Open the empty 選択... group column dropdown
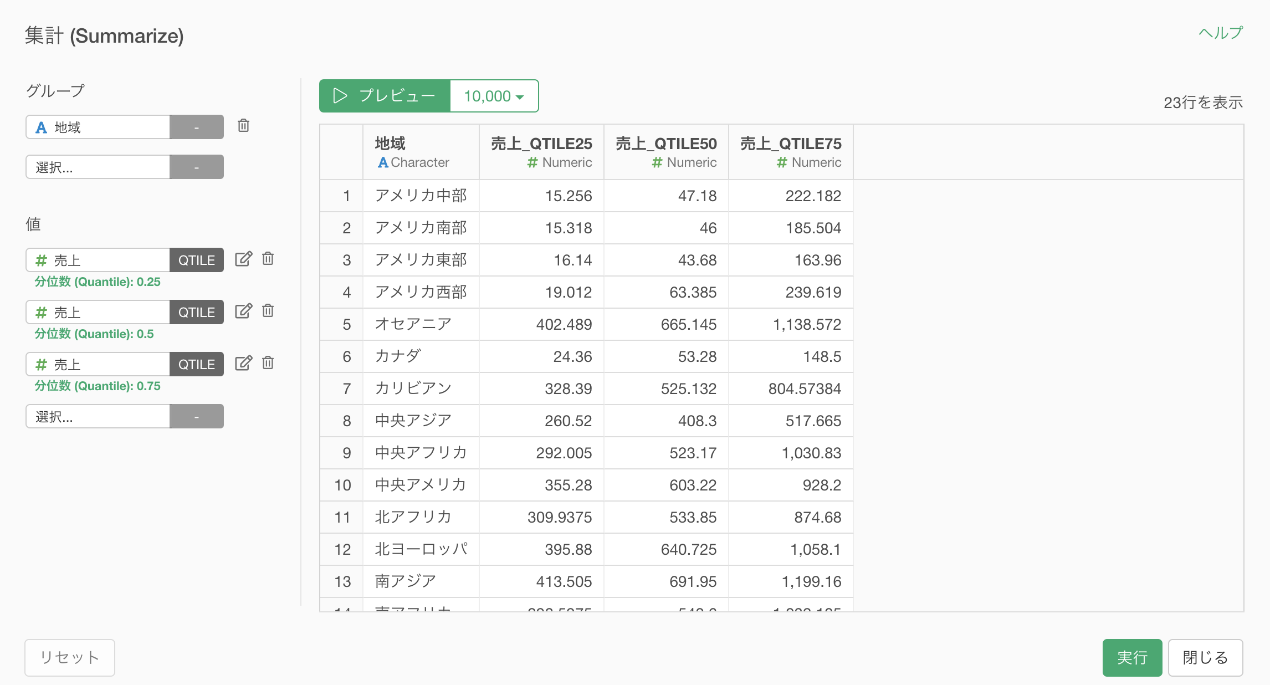Screen dimensions: 1270x685 (98, 167)
